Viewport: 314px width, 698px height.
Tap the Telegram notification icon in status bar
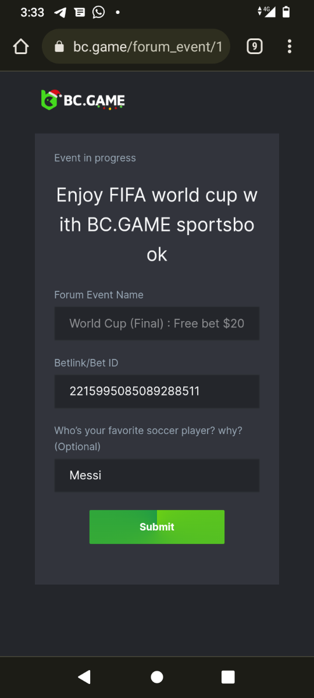tap(60, 12)
